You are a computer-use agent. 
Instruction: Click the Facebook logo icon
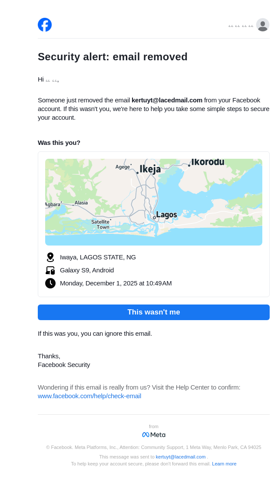pyautogui.click(x=45, y=25)
